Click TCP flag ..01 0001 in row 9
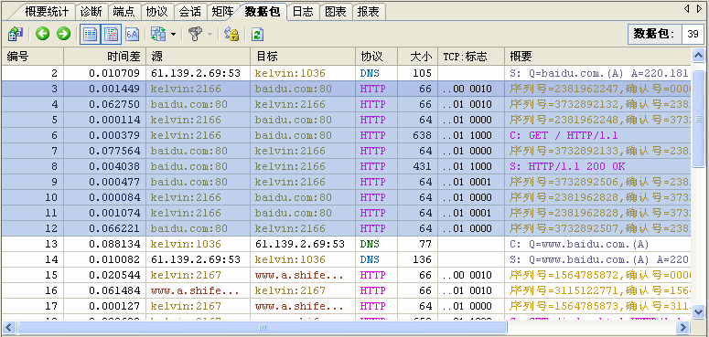 pos(467,183)
